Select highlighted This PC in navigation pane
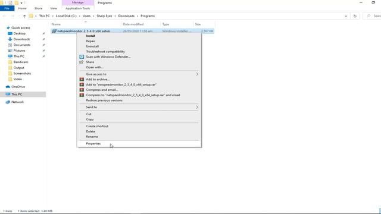Image resolution: width=381 pixels, height=214 pixels. coord(23,95)
